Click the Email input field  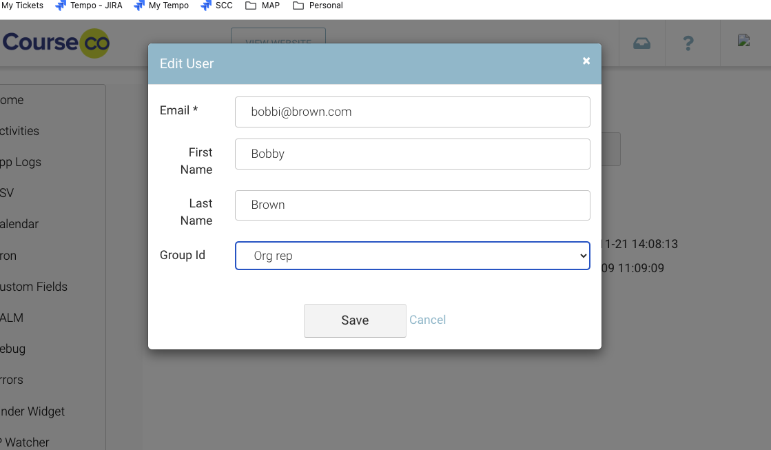pos(412,112)
